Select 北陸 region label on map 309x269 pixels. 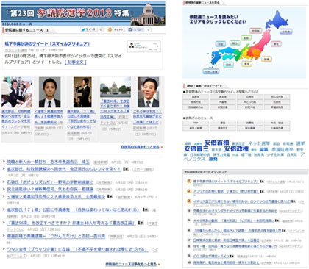coord(246,38)
